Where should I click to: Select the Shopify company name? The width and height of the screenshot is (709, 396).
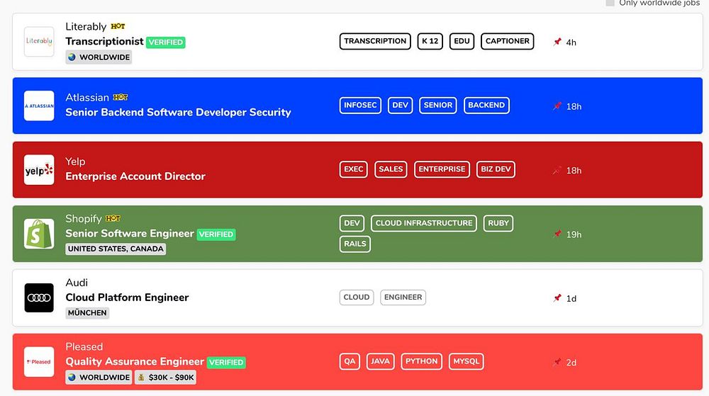pyautogui.click(x=84, y=219)
